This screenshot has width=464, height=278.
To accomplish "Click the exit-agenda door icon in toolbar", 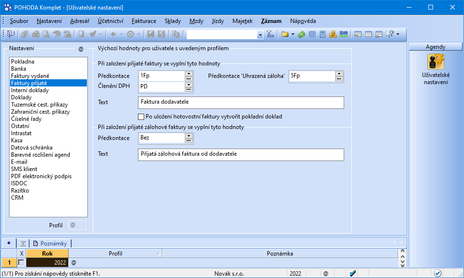I will pyautogui.click(x=11, y=34).
